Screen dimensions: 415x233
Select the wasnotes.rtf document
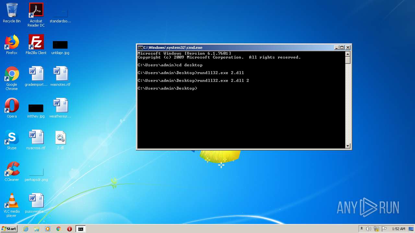pyautogui.click(x=60, y=76)
